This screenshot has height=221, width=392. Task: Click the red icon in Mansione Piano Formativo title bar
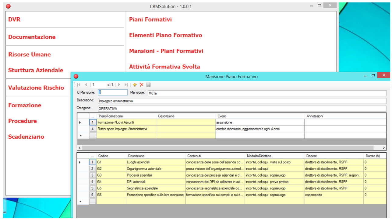(76, 77)
